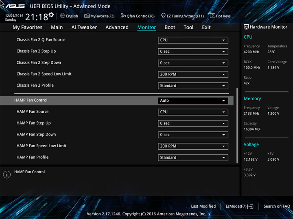The image size is (293, 219).
Task: Click the info icon in help area
Action: [7, 174]
